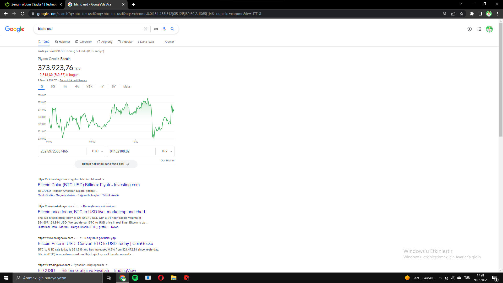Screen dimensions: 503x283
Task: Switch the chart to 1Y range
Action: 102,86
